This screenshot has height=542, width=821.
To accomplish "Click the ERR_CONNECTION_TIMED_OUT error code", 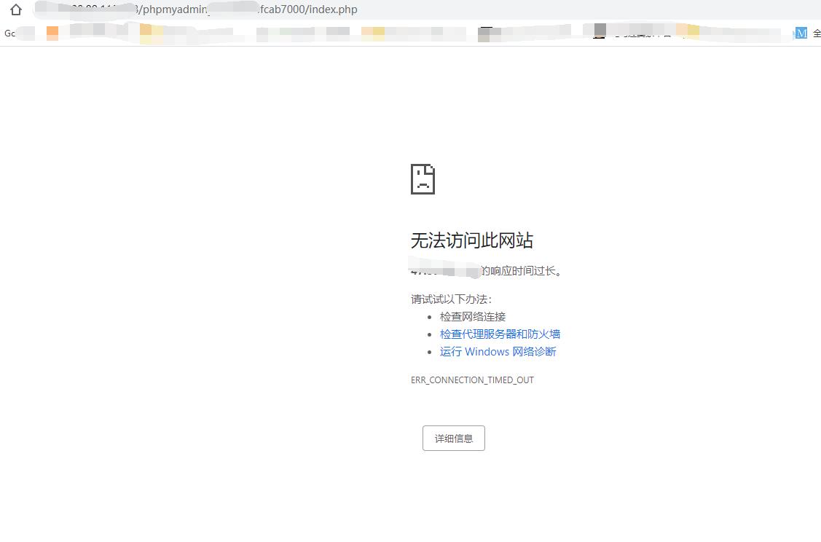I will pyautogui.click(x=472, y=380).
